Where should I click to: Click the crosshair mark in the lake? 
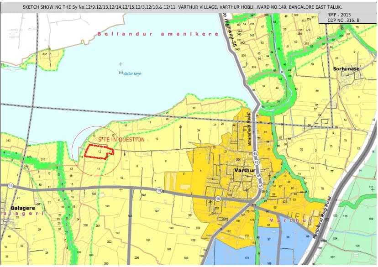[121, 64]
